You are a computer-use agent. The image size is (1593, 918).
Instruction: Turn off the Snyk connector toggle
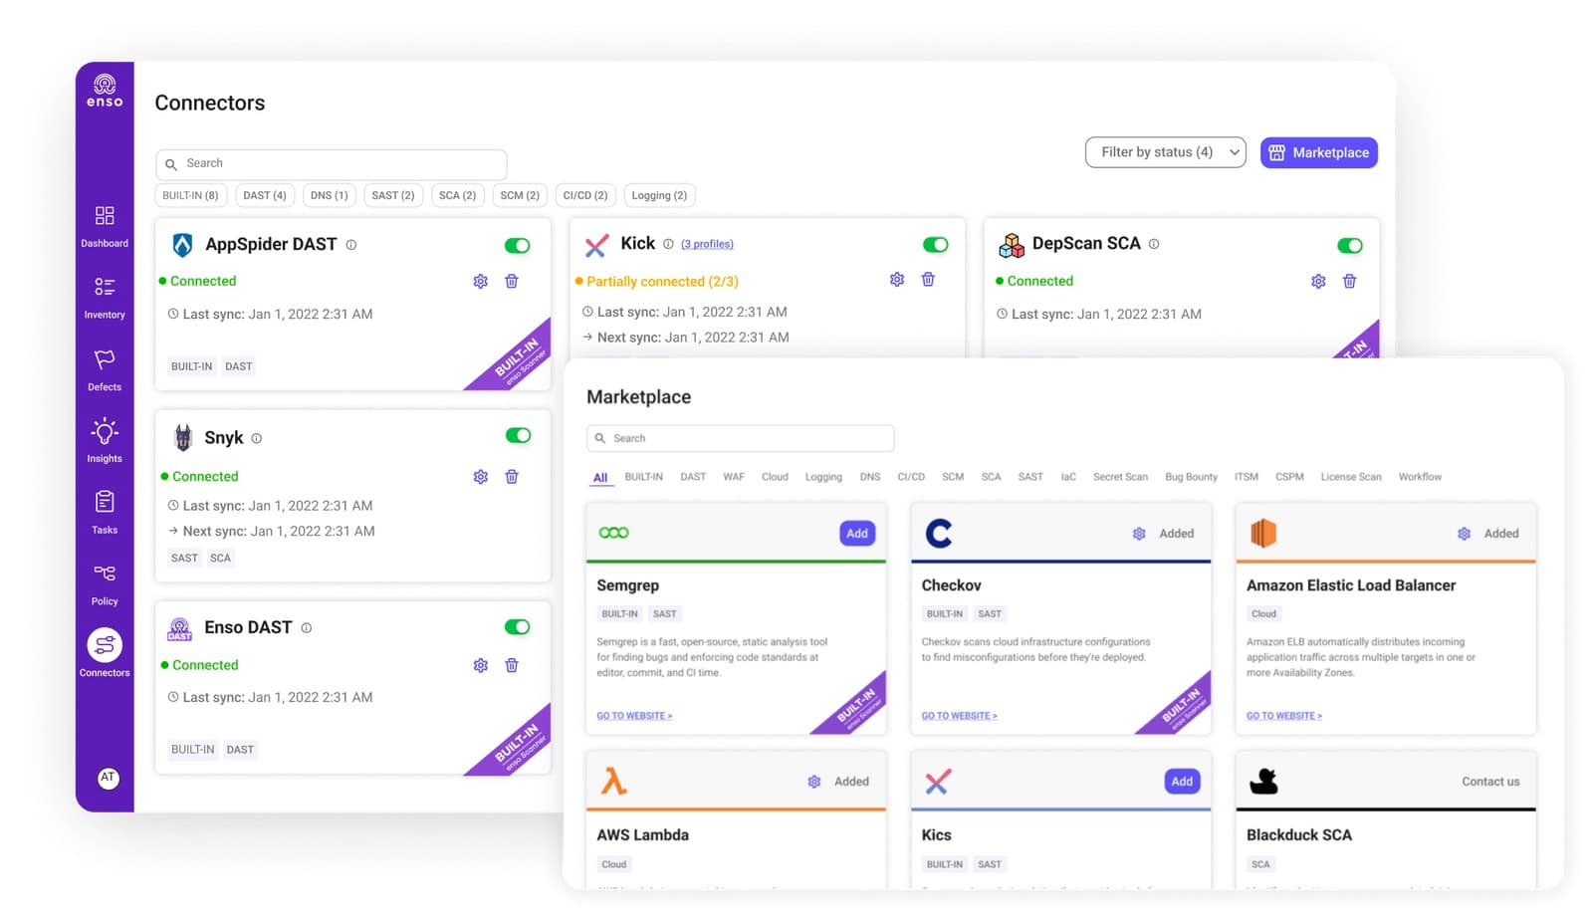point(518,436)
